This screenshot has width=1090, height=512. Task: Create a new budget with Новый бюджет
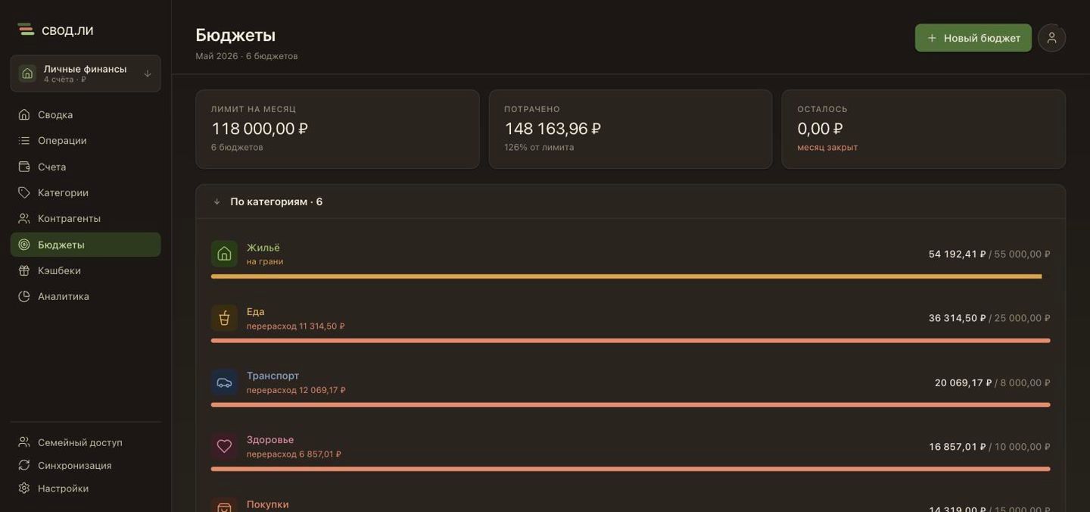(973, 38)
